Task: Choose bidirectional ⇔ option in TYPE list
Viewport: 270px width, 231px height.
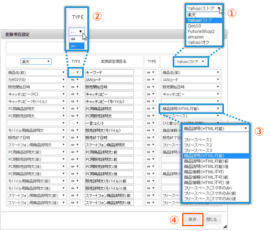Action: tap(77, 39)
